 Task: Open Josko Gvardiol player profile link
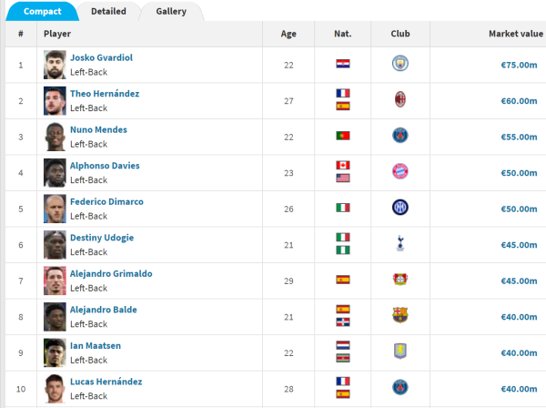click(101, 57)
